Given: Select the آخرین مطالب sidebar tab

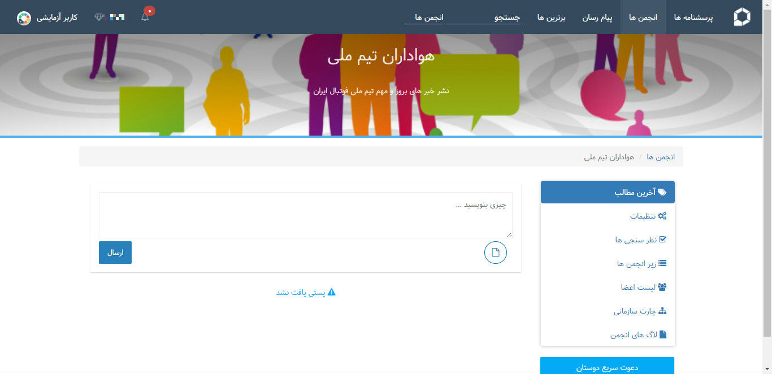Looking at the screenshot, I should (x=608, y=192).
